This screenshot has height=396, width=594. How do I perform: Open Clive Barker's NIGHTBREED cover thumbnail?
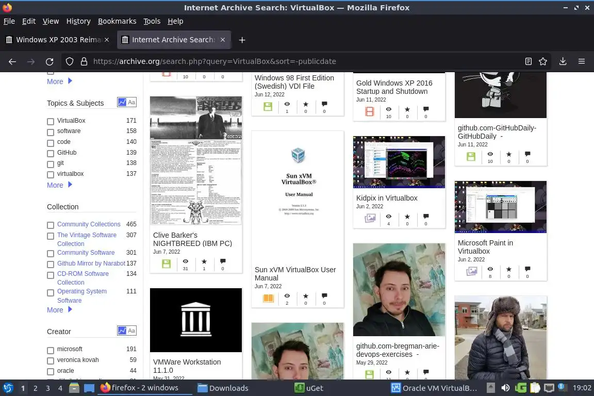point(196,160)
